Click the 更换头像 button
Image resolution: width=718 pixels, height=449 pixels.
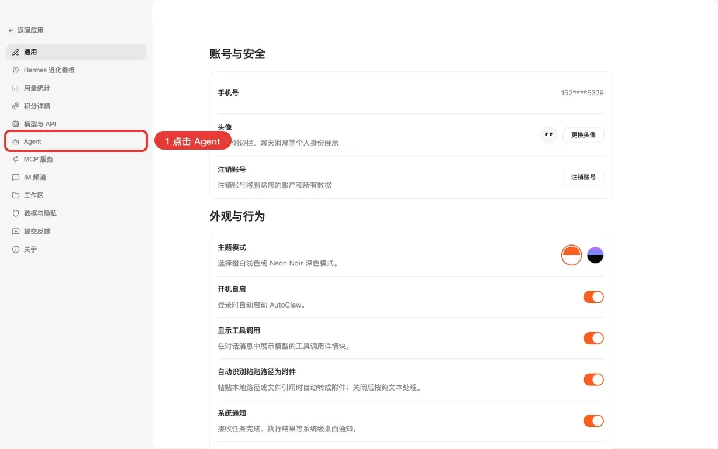pyautogui.click(x=584, y=135)
